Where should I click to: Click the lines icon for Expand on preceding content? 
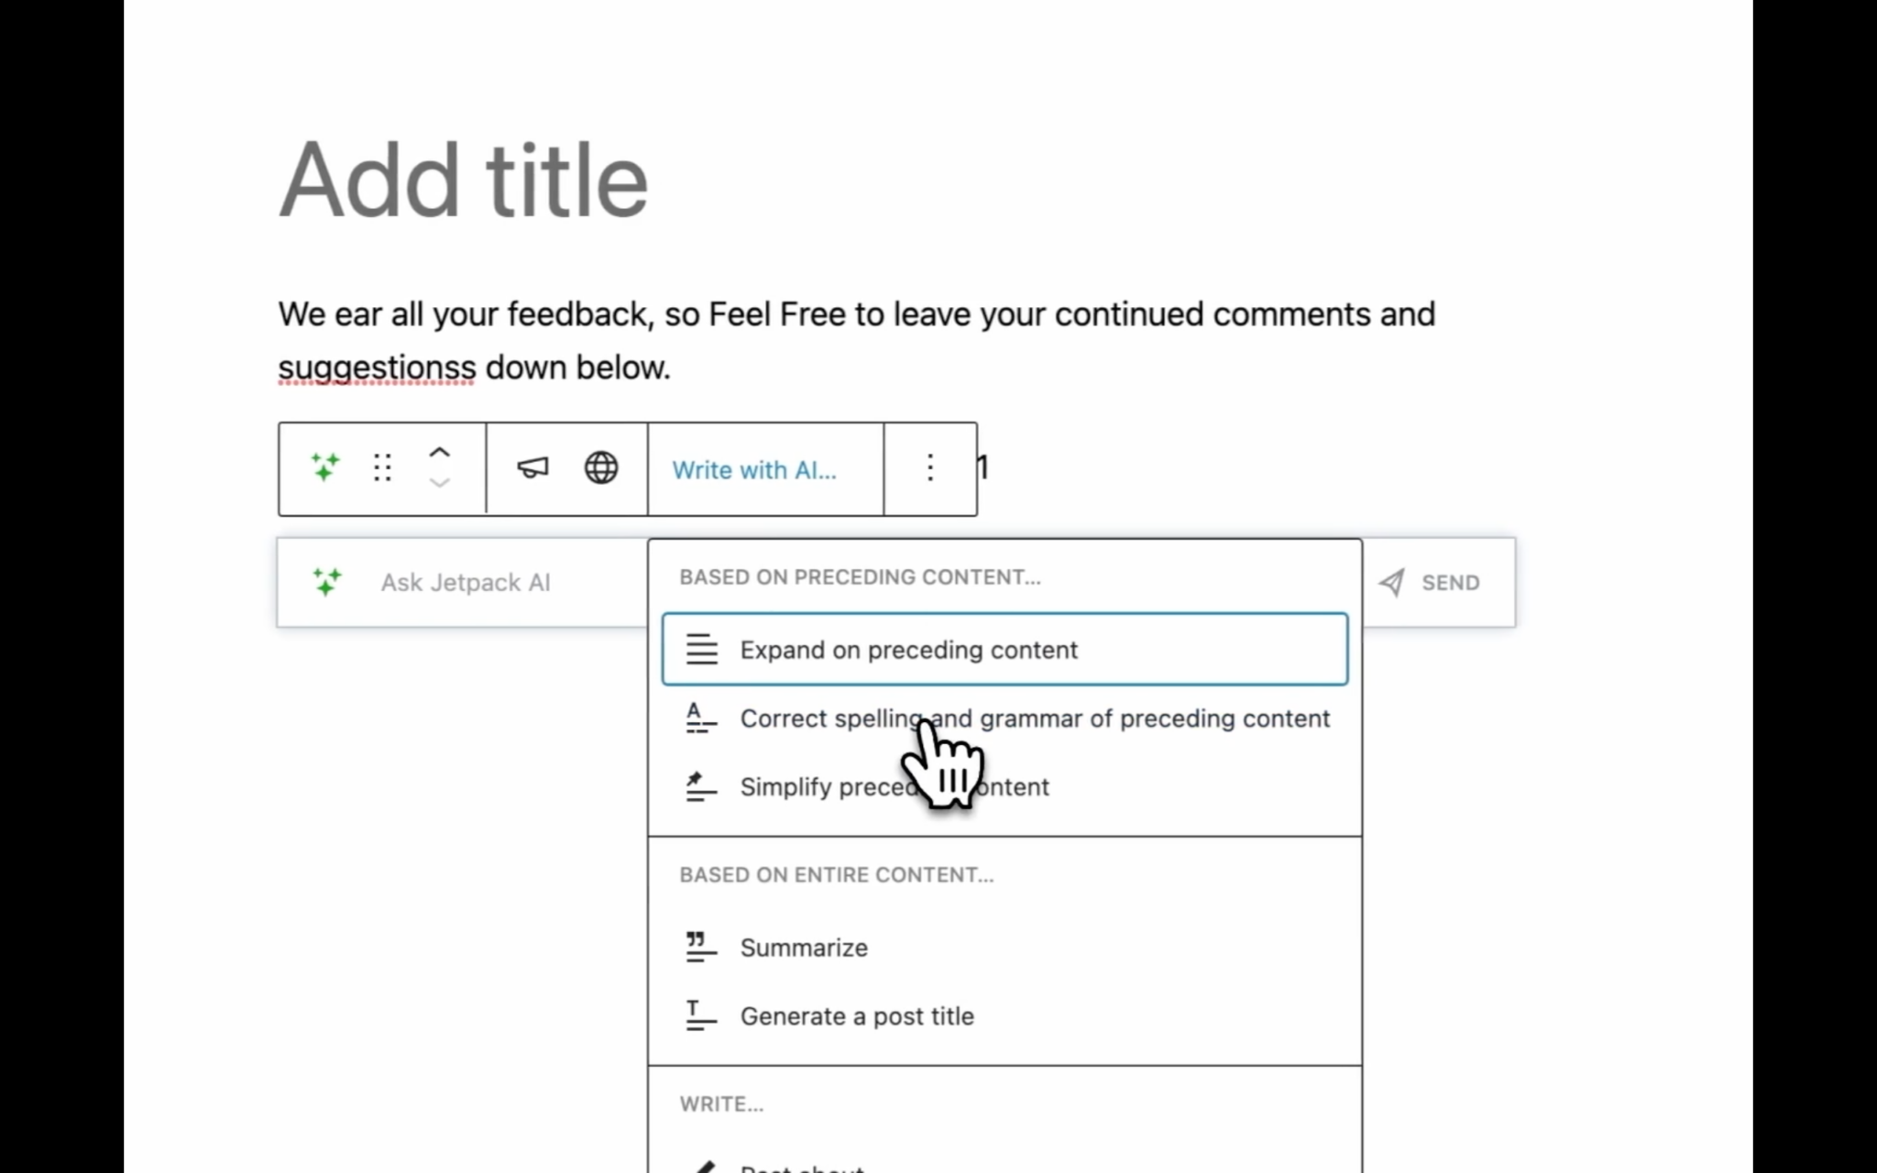coord(700,649)
